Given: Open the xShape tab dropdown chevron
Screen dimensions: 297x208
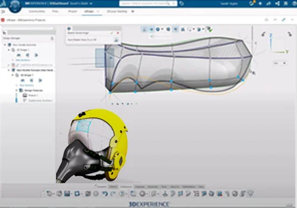Looking at the screenshot, I should pos(98,12).
